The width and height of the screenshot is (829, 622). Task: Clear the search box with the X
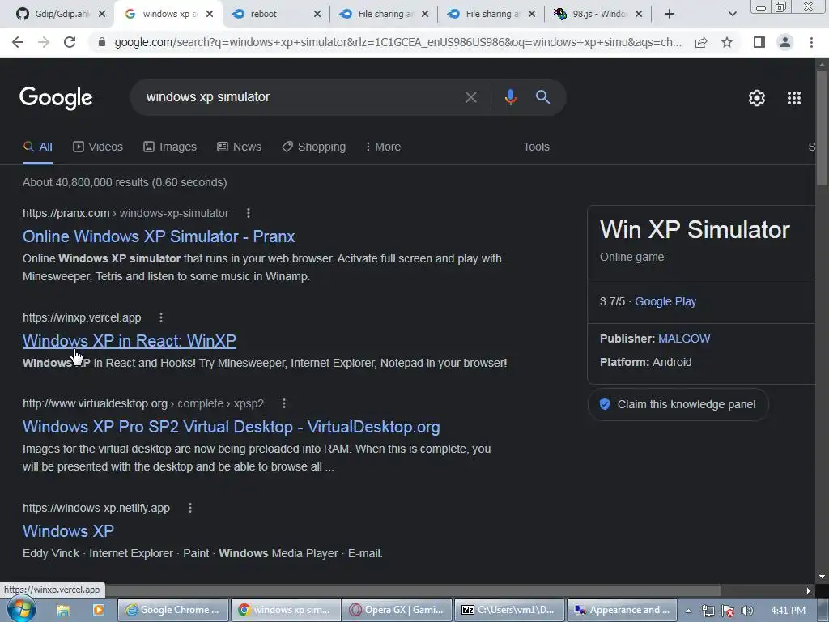click(470, 97)
